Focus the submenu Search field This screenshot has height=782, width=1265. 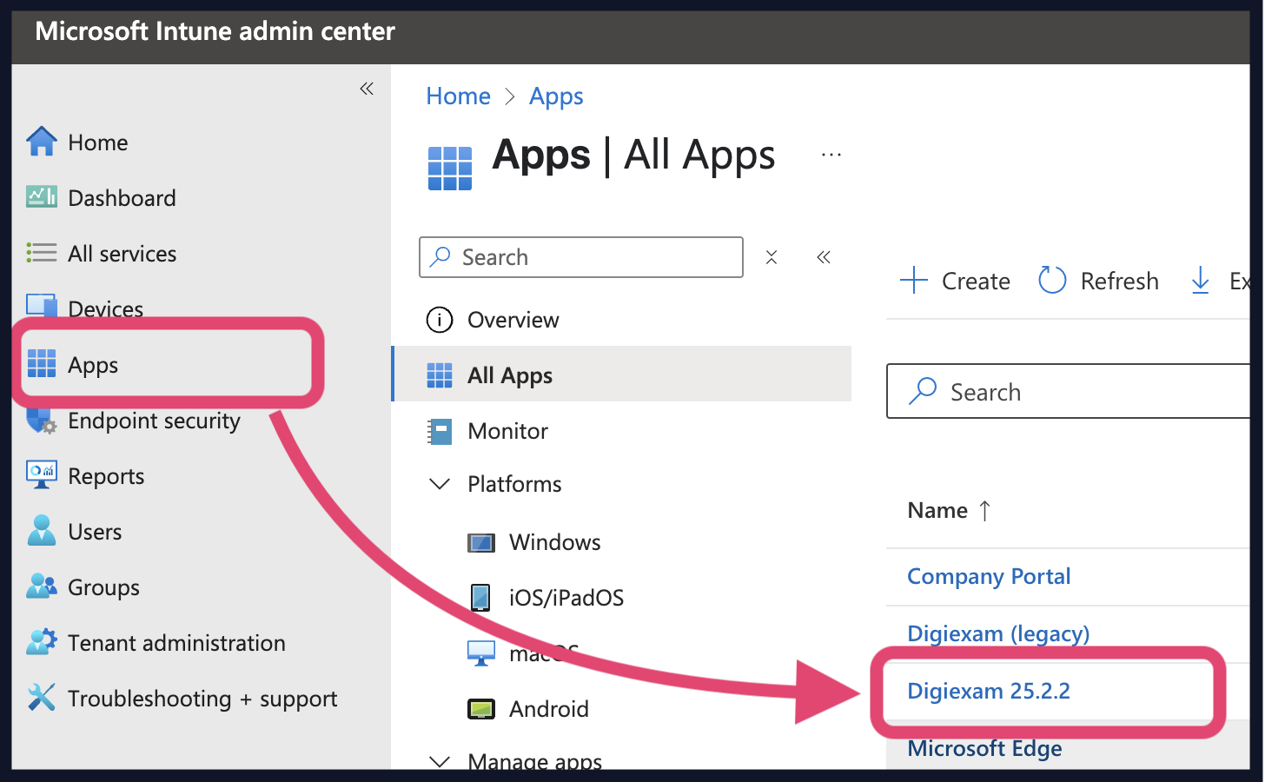[581, 257]
